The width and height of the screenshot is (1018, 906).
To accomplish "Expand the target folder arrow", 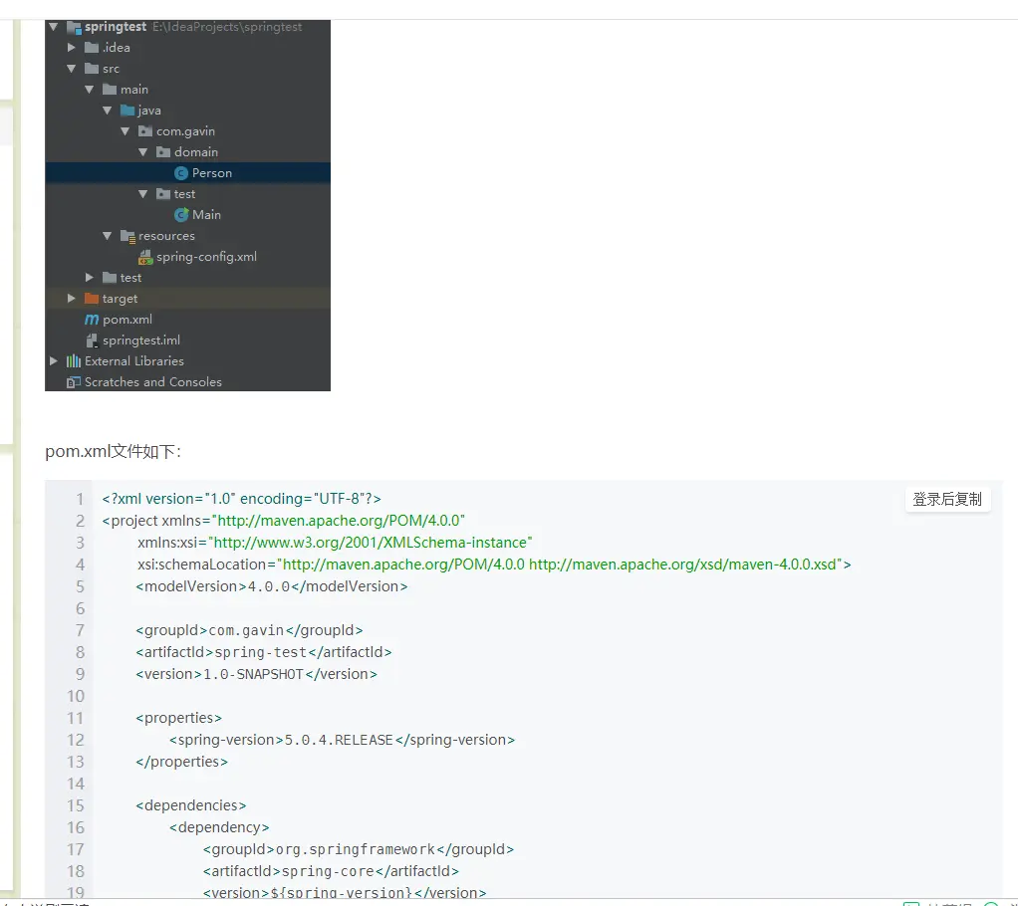I will tap(72, 299).
